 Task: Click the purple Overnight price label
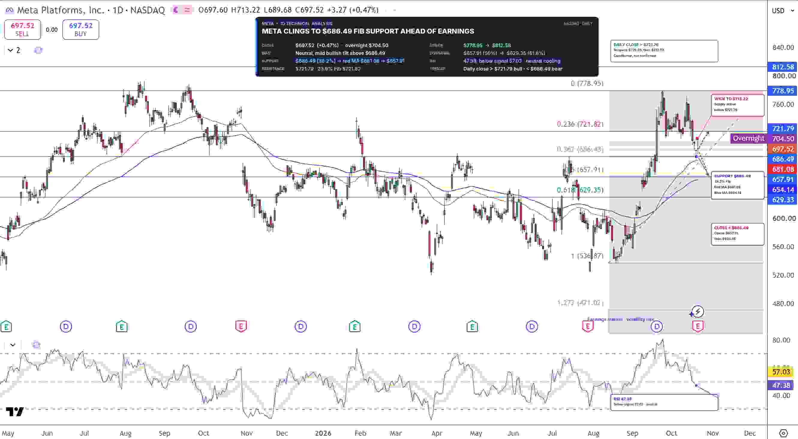click(749, 139)
